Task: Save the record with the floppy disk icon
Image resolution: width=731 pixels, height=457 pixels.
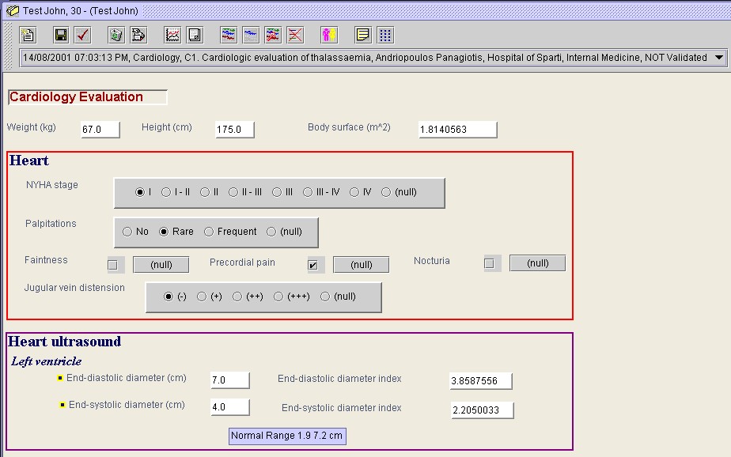Action: (61, 35)
